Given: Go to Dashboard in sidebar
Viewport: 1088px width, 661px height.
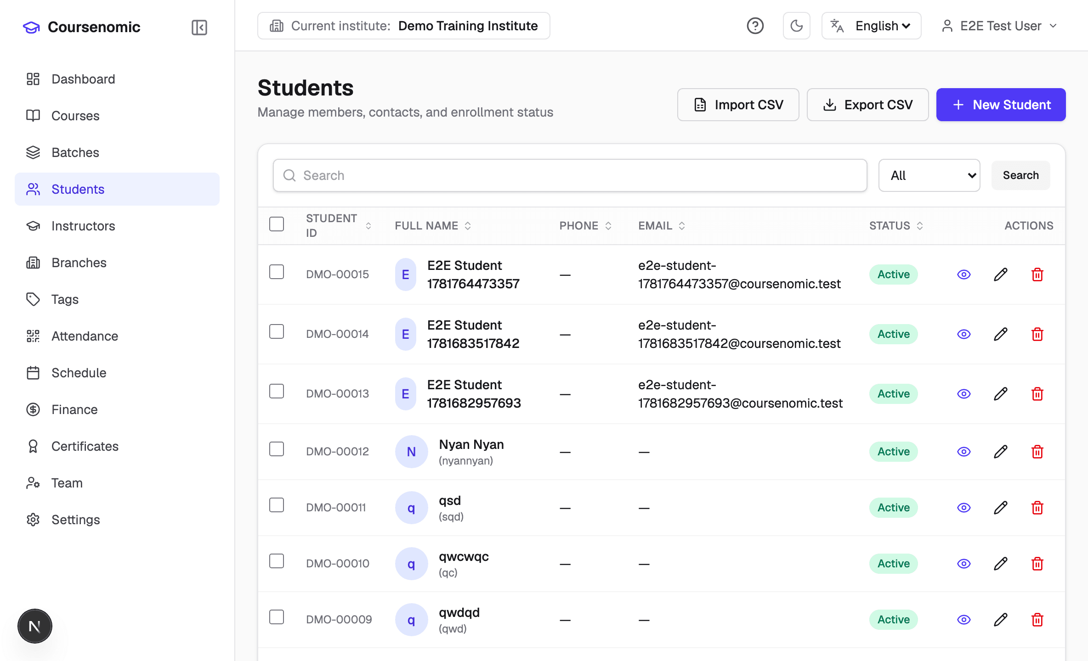Looking at the screenshot, I should click(x=117, y=79).
